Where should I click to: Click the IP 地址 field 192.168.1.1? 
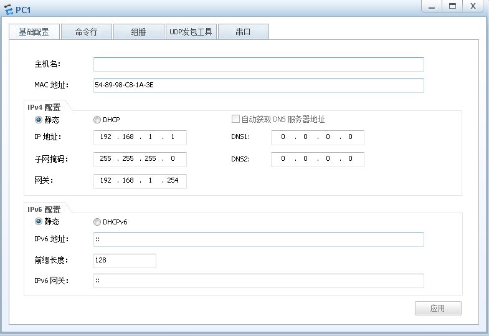pyautogui.click(x=140, y=138)
